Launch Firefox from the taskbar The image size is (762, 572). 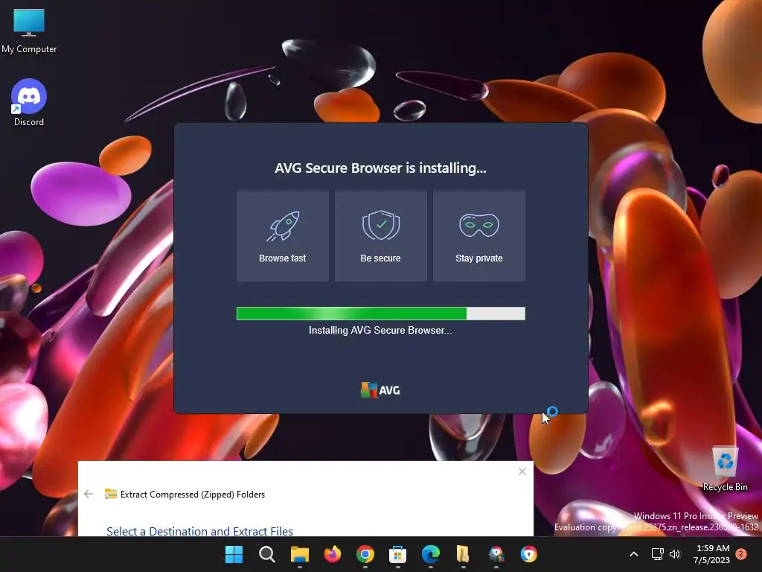coord(333,554)
